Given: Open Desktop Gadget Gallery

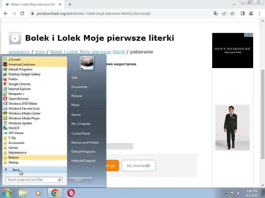Looking at the screenshot, I should (35, 74).
